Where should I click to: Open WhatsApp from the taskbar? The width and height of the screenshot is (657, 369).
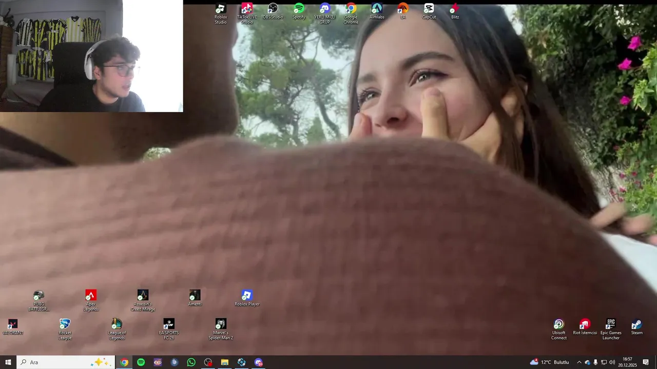[191, 362]
